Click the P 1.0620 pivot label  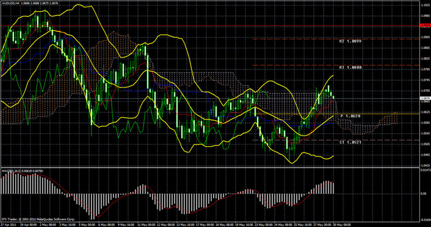[x=350, y=116]
